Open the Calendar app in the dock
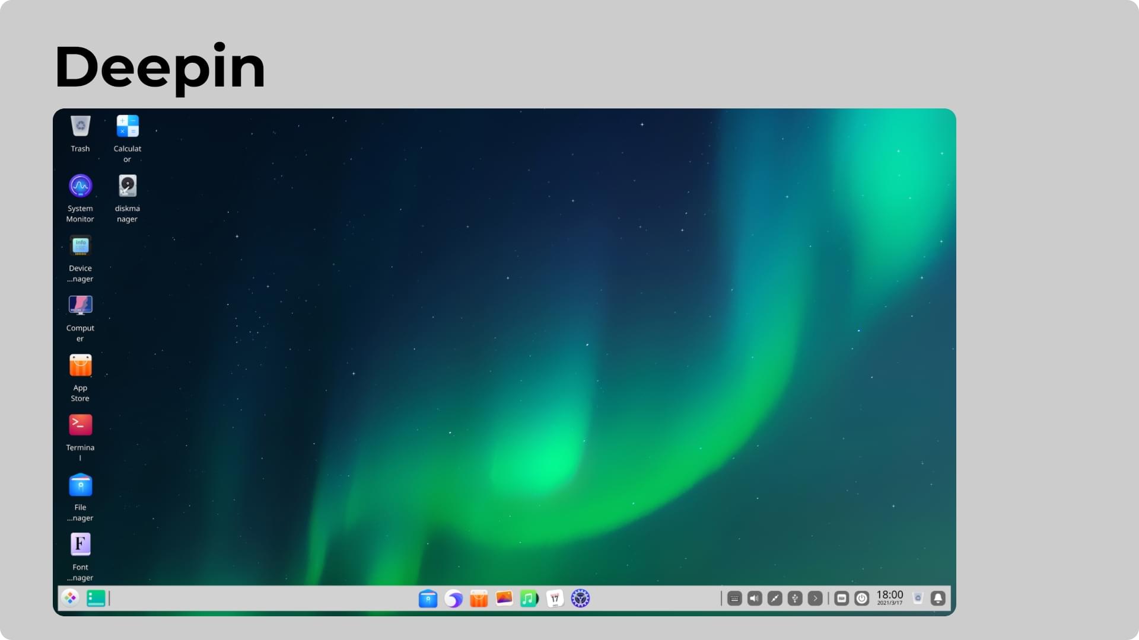The width and height of the screenshot is (1139, 640). point(555,599)
